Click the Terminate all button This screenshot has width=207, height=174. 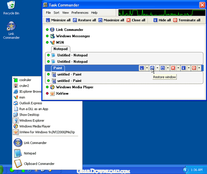click(187, 20)
